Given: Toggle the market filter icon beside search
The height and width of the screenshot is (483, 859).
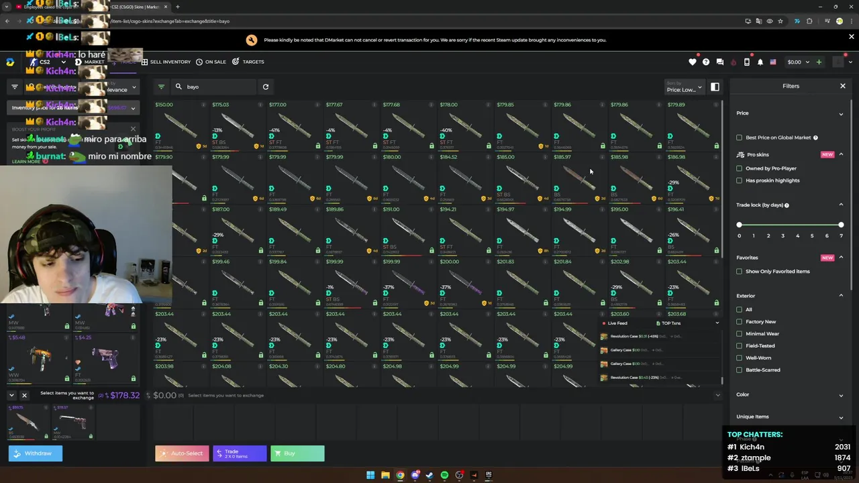Looking at the screenshot, I should pyautogui.click(x=161, y=87).
